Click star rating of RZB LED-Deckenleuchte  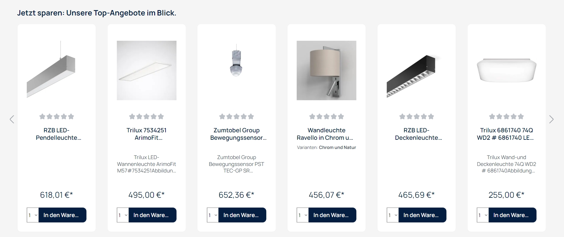[417, 117]
